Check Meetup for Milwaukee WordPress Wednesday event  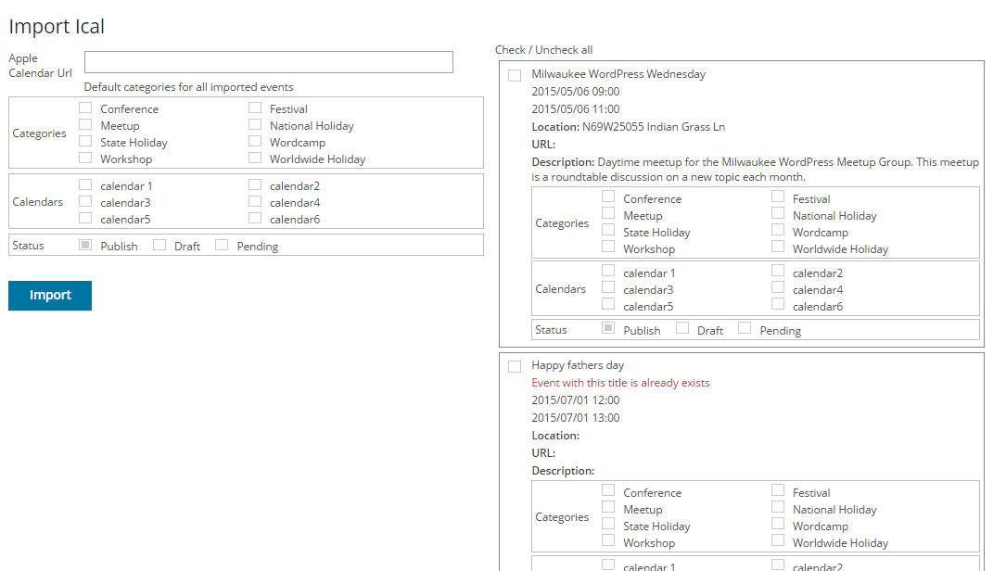point(608,213)
